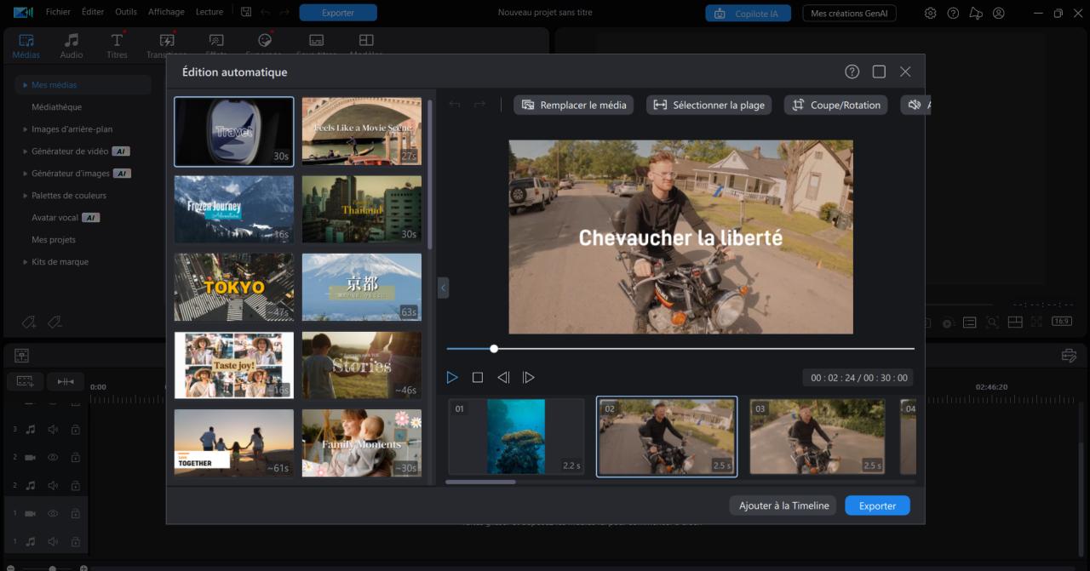Select the Frozen Journey template thumbnail
Image resolution: width=1090 pixels, height=571 pixels.
(233, 209)
